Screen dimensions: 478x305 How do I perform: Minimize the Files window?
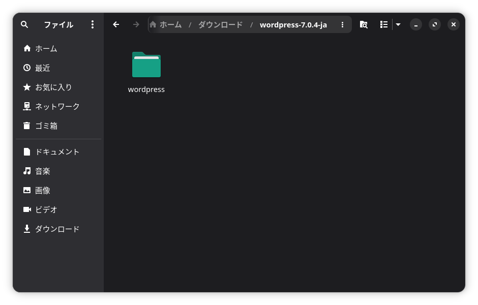pyautogui.click(x=416, y=25)
